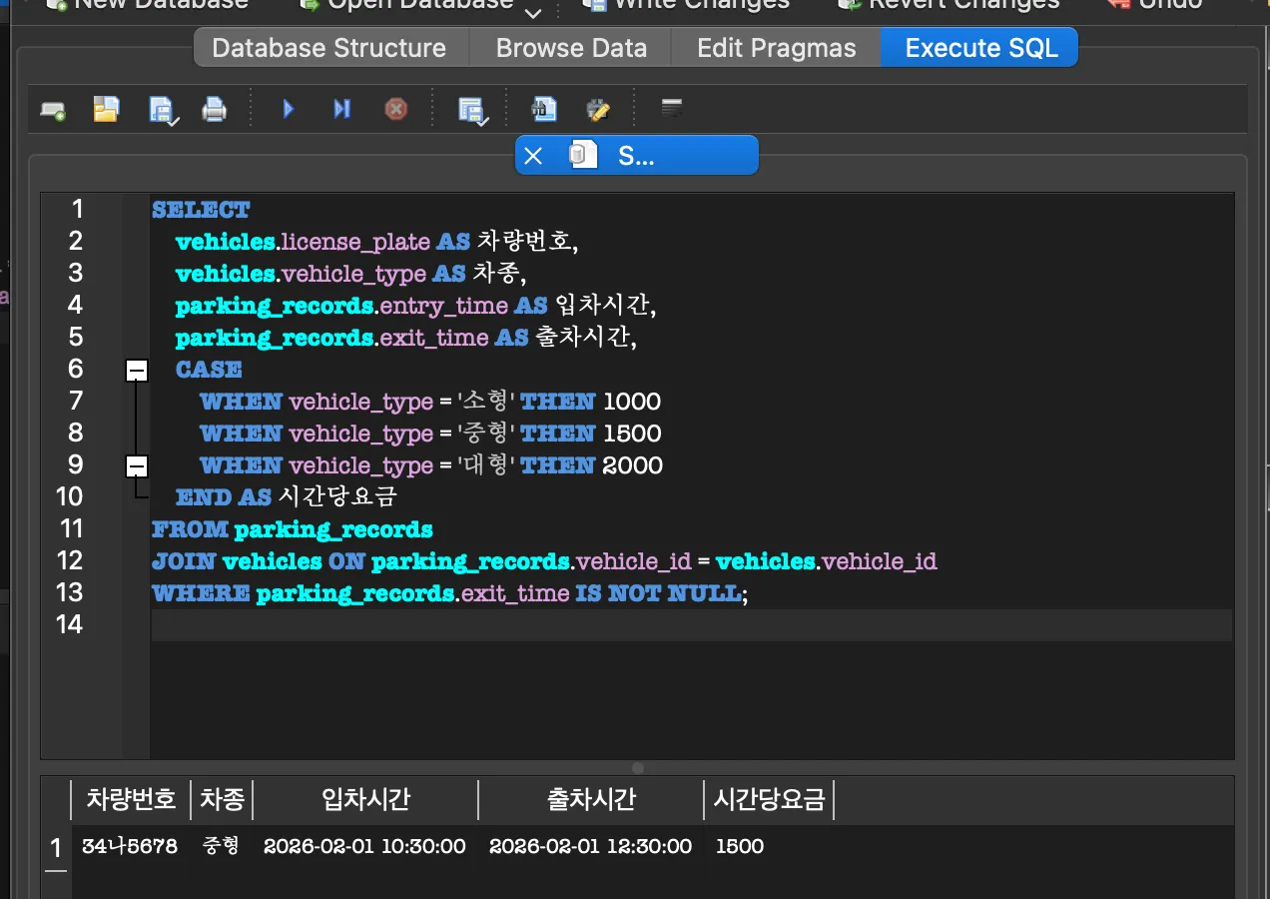The width and height of the screenshot is (1270, 899).
Task: Select the Execute SQL tab
Action: [980, 48]
